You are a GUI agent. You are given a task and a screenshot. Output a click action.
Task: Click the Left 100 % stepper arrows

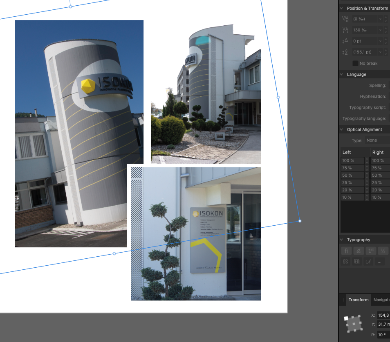click(367, 161)
